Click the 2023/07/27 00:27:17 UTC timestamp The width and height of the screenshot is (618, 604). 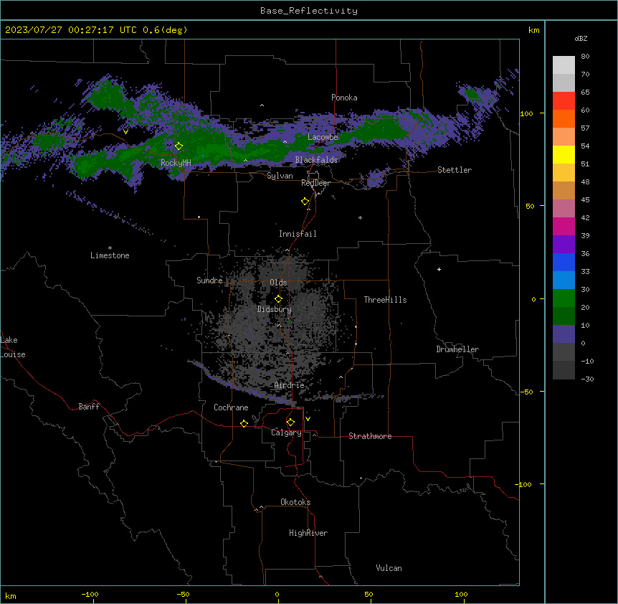coord(71,30)
